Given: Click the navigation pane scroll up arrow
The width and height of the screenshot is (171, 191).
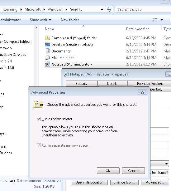Looking at the screenshot, I should [x=36, y=28].
